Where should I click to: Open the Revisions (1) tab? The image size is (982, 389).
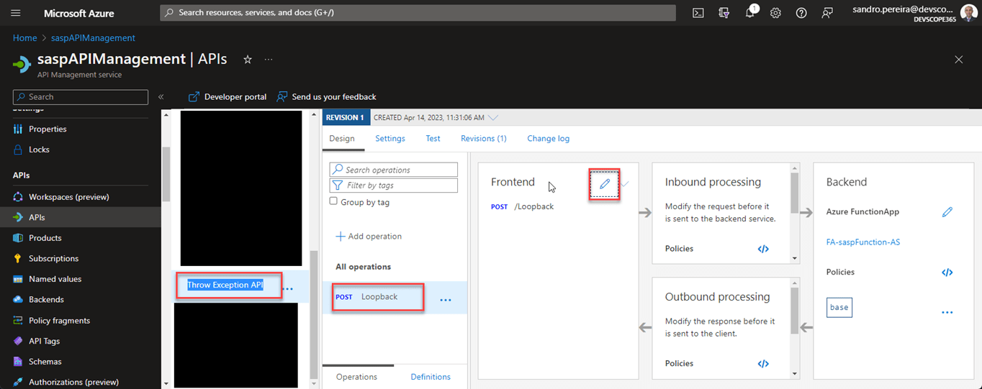pos(484,138)
